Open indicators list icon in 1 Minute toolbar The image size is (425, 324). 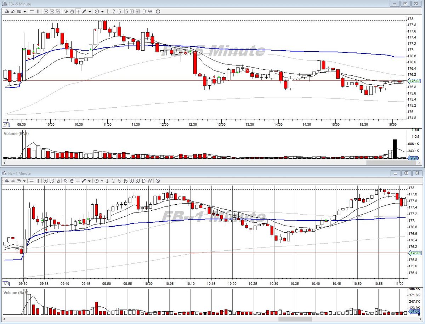point(19,180)
